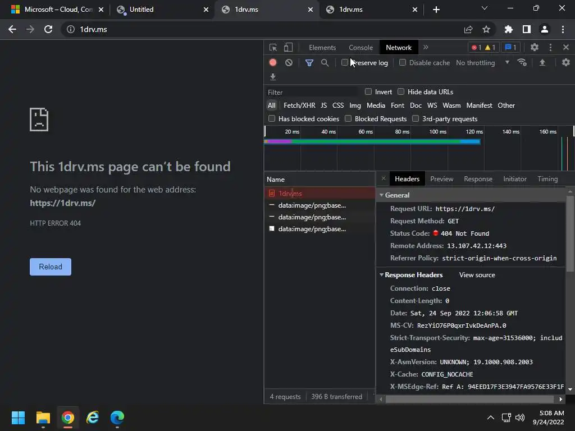This screenshot has width=575, height=431.
Task: Switch to the Console tab
Action: point(361,48)
